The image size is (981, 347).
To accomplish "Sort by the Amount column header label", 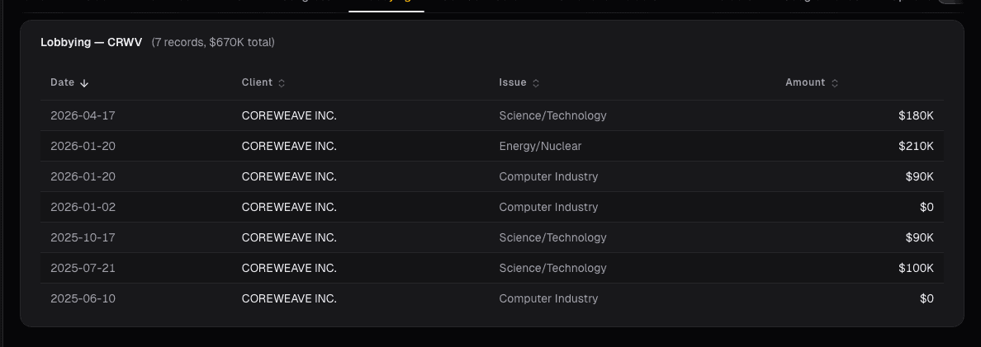I will pyautogui.click(x=805, y=82).
